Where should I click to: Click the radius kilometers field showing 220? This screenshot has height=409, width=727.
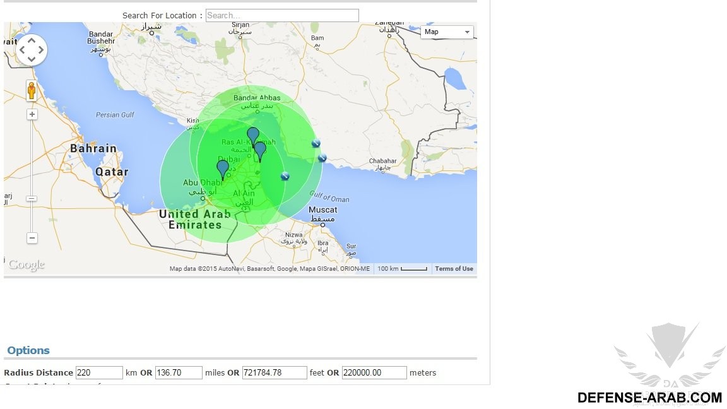pyautogui.click(x=99, y=372)
